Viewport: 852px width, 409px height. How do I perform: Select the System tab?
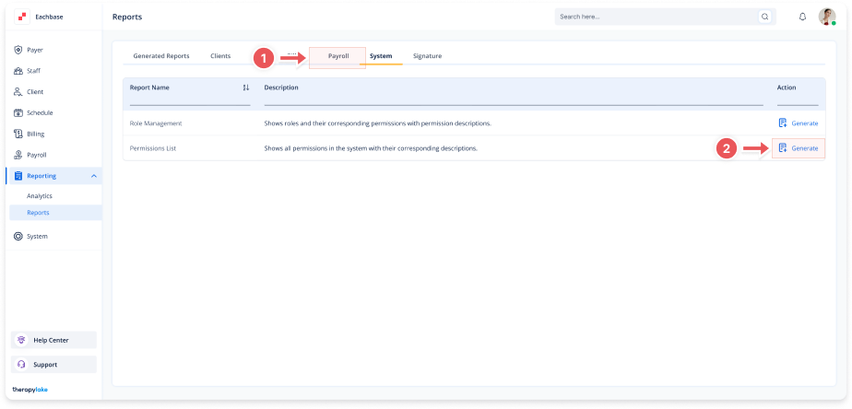(x=381, y=56)
